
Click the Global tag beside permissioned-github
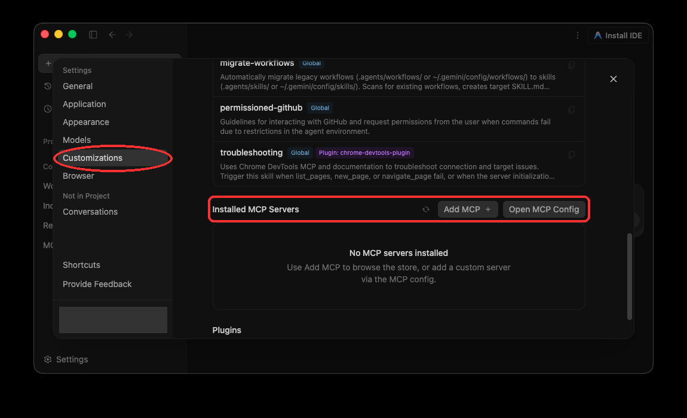coord(320,108)
